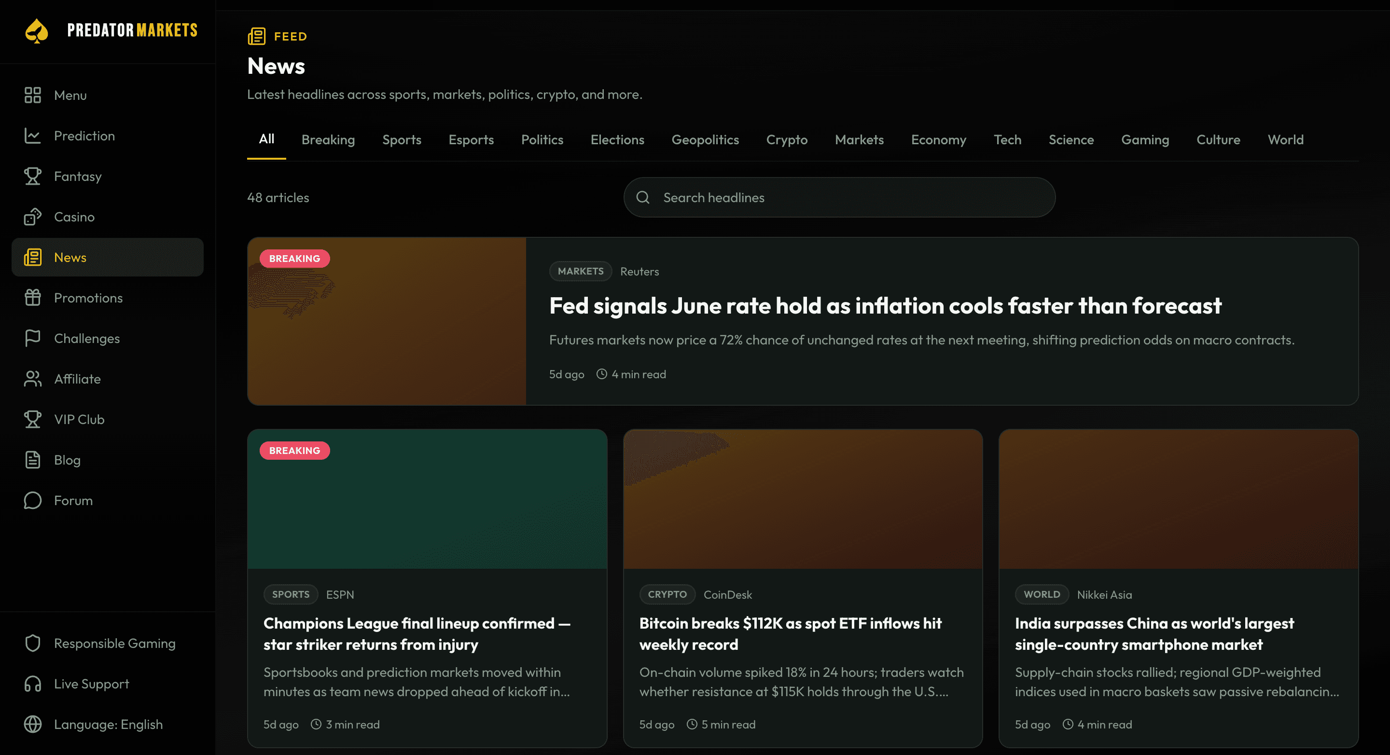The width and height of the screenshot is (1390, 755).
Task: Open Casino via the dice icon
Action: tap(33, 216)
